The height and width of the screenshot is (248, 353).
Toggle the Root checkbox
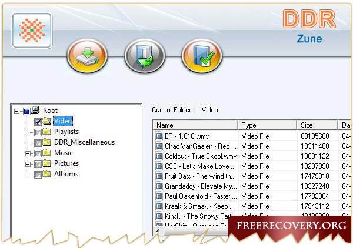point(27,111)
